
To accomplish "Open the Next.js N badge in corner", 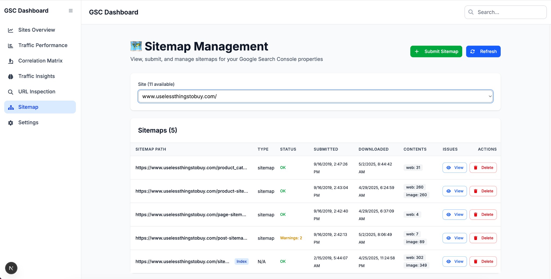I will point(11,268).
